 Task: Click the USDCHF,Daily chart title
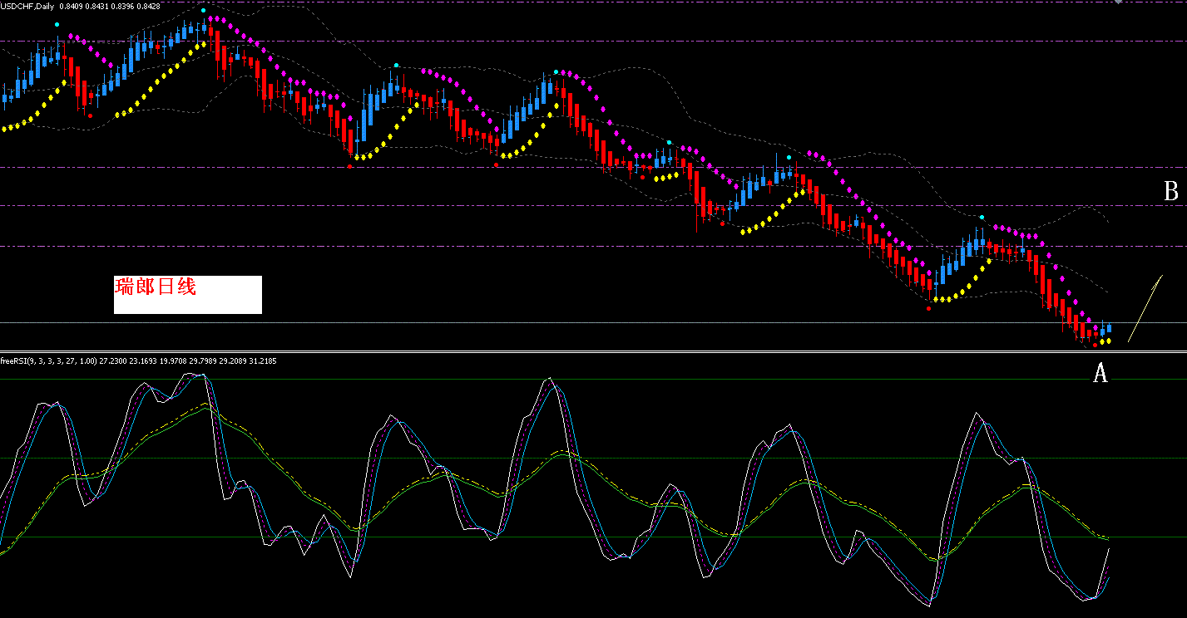pos(28,7)
